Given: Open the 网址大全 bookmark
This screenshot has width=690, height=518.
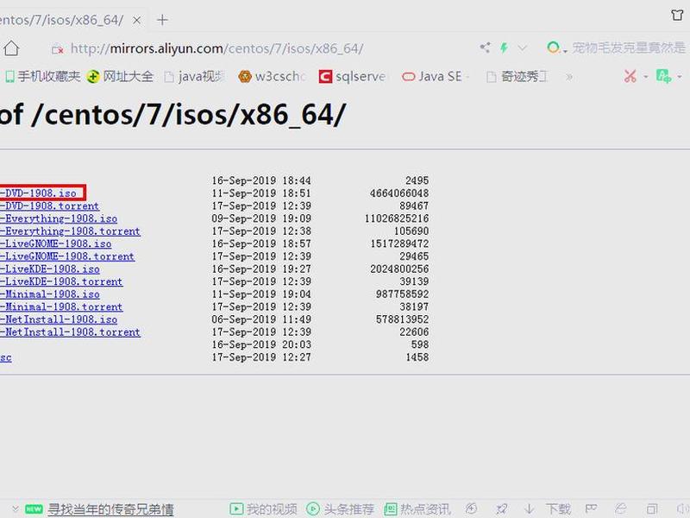Looking at the screenshot, I should click(x=120, y=77).
